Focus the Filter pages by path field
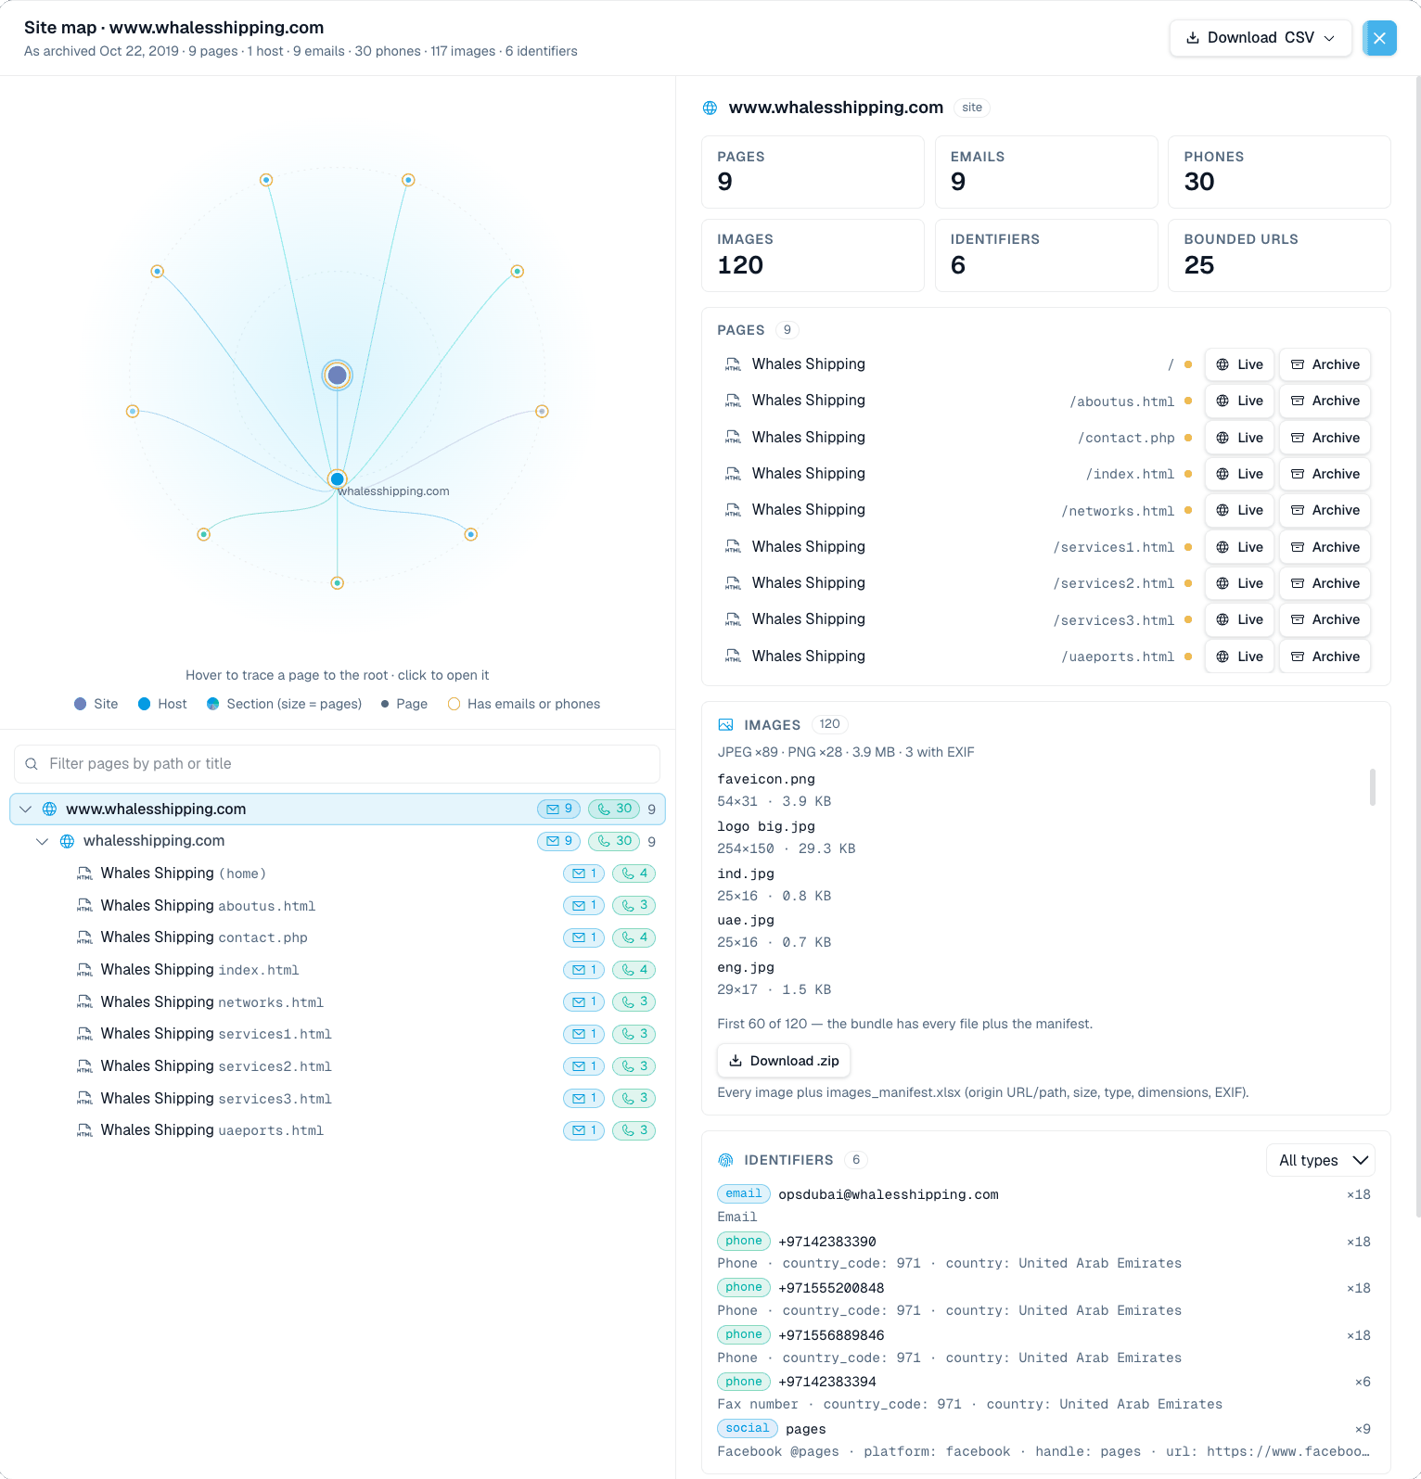The height and width of the screenshot is (1479, 1421). (338, 764)
